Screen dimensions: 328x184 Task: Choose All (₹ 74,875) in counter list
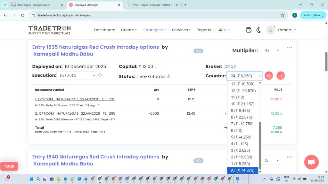[x=242, y=170]
